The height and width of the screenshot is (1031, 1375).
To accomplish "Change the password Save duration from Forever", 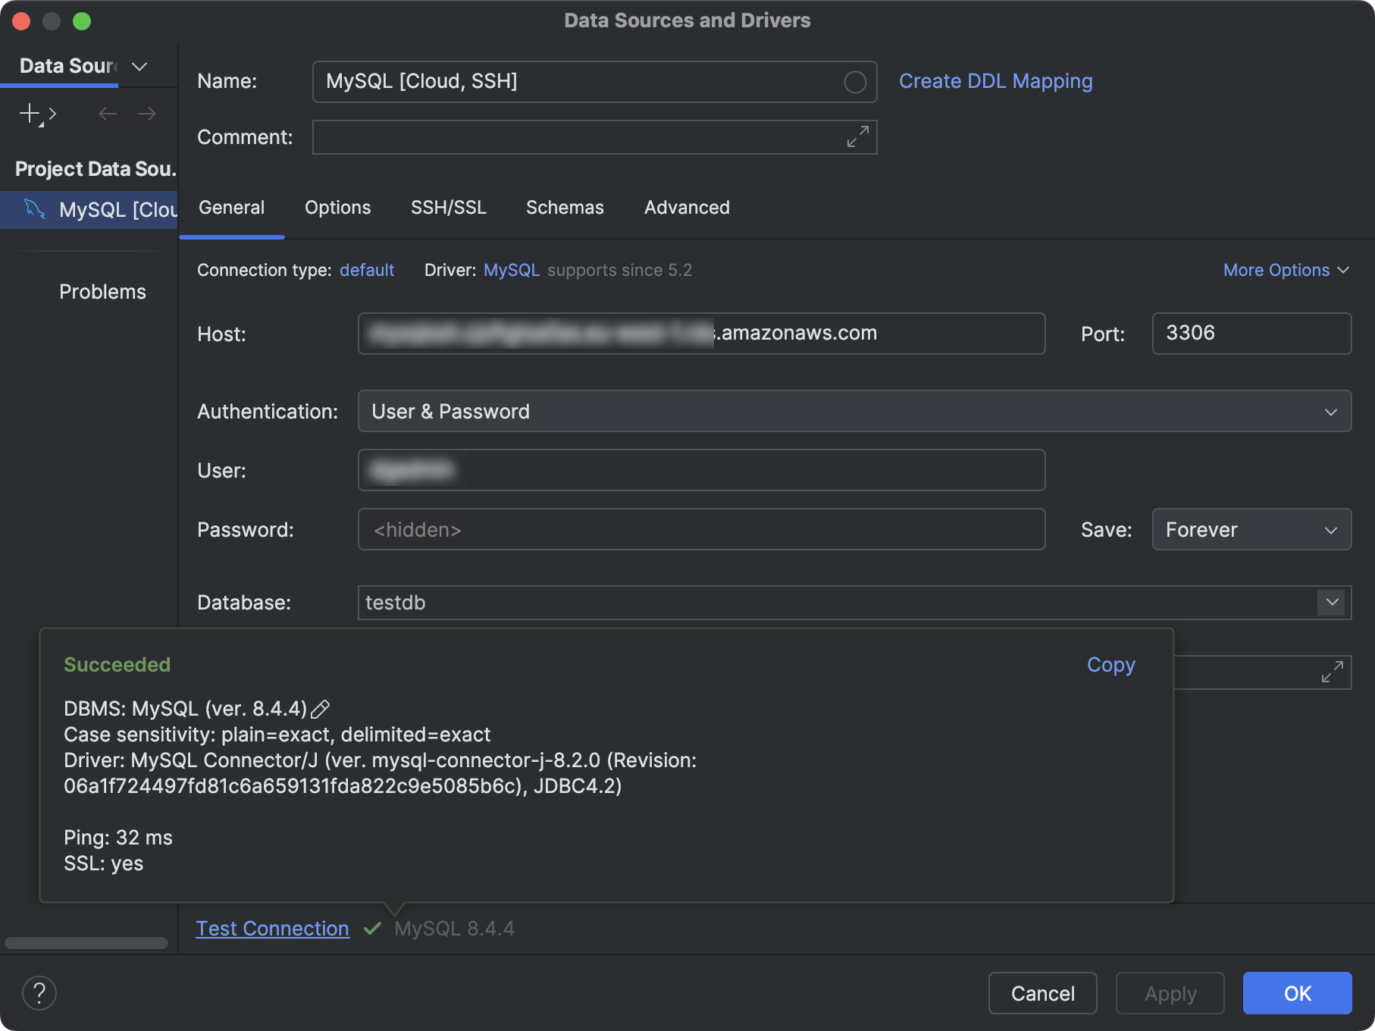I will click(1251, 529).
